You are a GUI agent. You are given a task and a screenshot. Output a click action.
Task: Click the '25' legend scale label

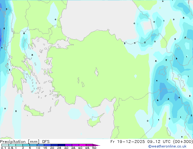pos(59,148)
